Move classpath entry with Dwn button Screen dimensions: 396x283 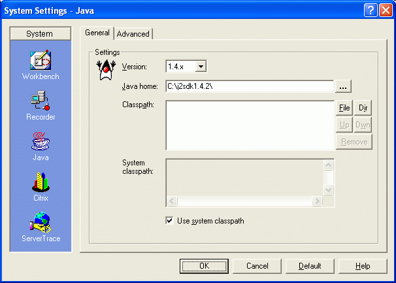363,125
